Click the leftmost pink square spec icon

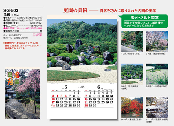34,35
